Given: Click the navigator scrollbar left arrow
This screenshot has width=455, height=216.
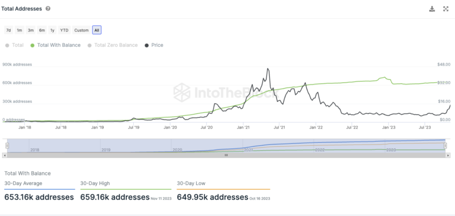Looking at the screenshot, I should tap(4, 155).
